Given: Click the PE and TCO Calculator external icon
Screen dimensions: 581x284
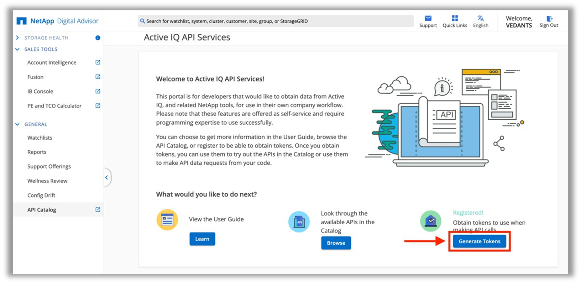Looking at the screenshot, I should [98, 106].
